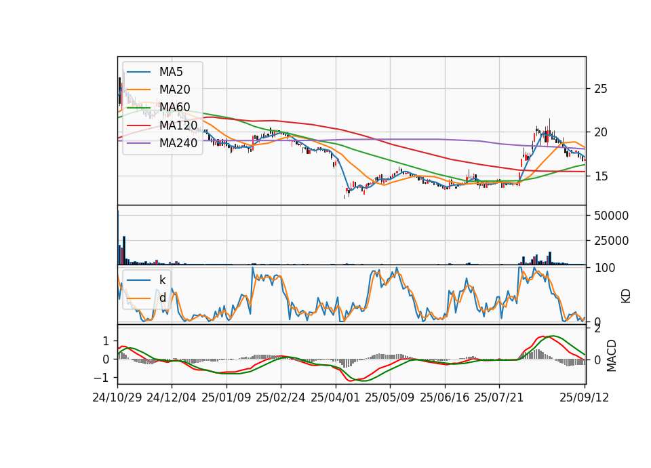Click the price axis value 15

coord(600,176)
